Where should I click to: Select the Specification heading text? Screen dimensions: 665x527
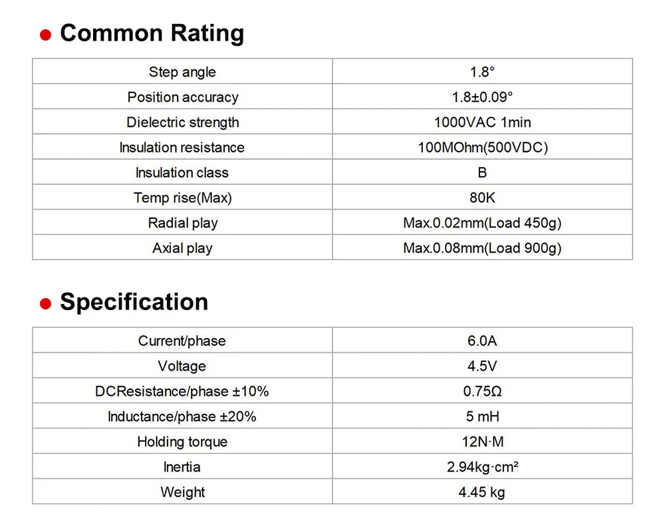click(134, 302)
